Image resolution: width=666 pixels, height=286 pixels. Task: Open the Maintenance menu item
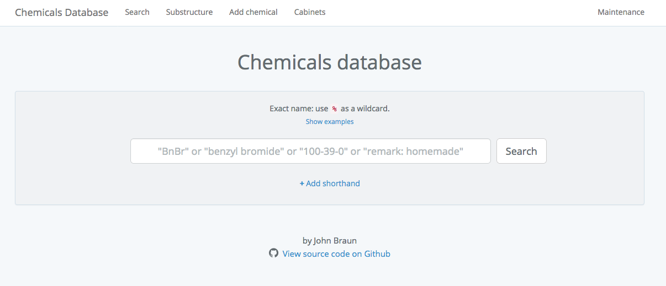click(x=621, y=12)
